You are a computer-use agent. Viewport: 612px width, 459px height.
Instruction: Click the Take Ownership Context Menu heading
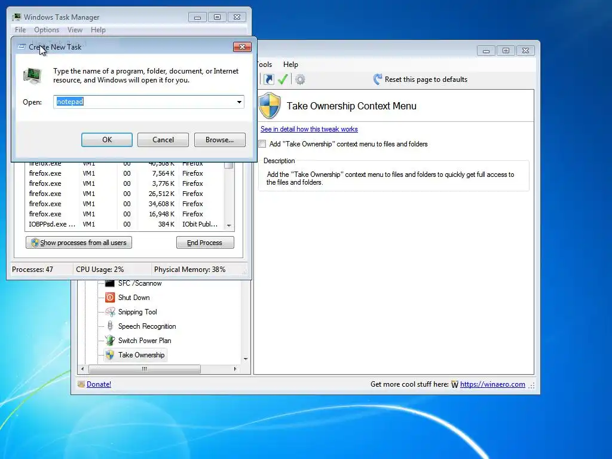click(x=351, y=106)
